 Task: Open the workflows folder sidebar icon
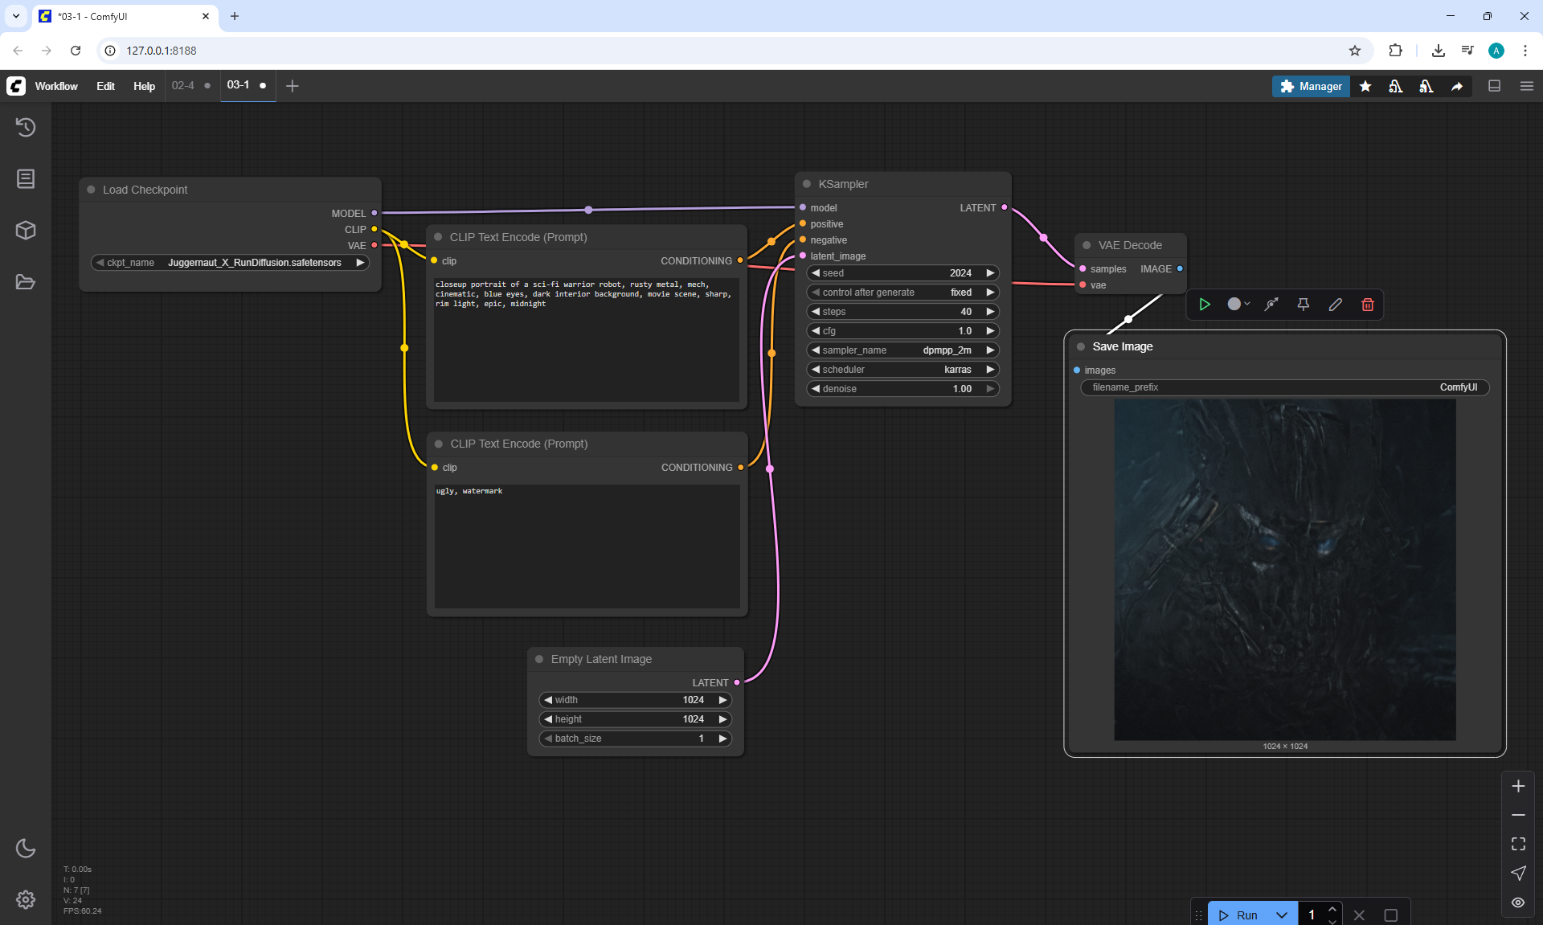pos(26,282)
